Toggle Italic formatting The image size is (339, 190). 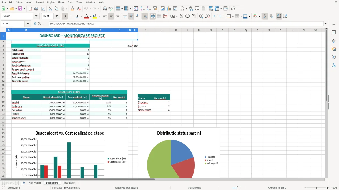point(71,16)
